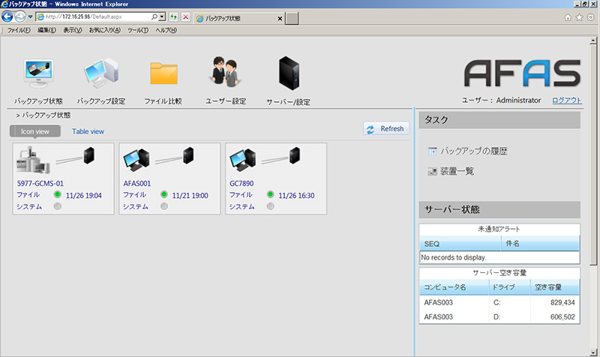Open a new browser tab

[292, 18]
